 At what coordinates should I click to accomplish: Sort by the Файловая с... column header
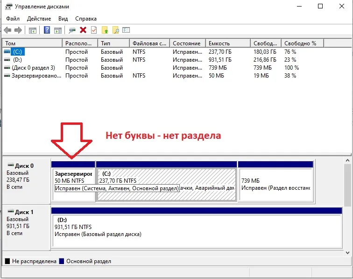pos(150,43)
